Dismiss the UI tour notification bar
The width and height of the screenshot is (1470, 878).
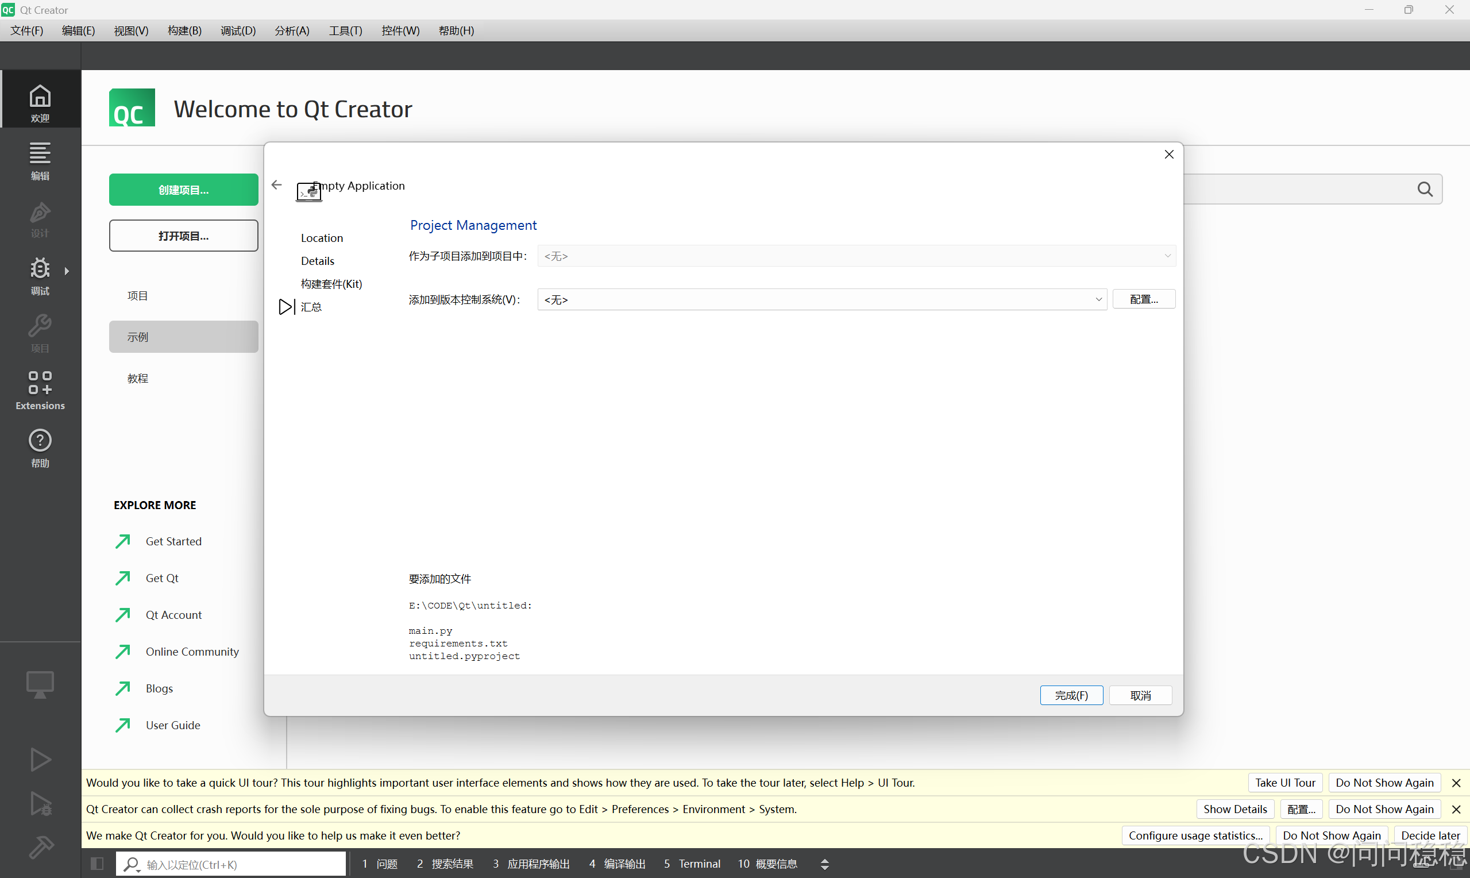pos(1456,783)
